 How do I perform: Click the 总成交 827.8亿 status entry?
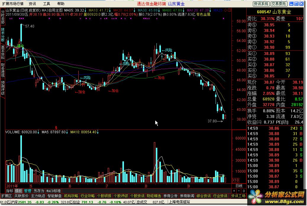150,202
